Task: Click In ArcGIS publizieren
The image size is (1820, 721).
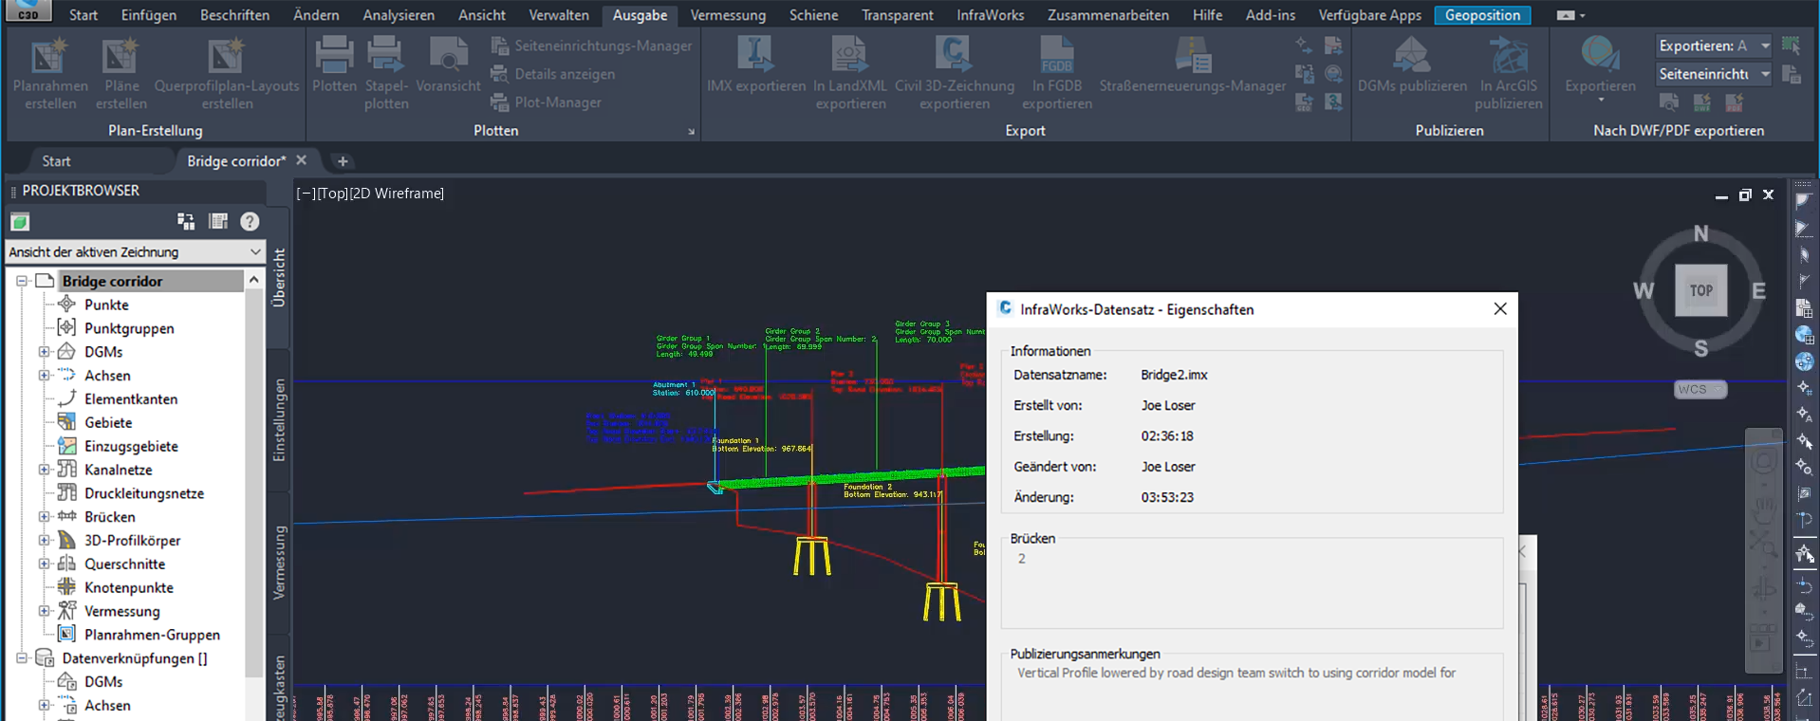Action: (x=1509, y=73)
